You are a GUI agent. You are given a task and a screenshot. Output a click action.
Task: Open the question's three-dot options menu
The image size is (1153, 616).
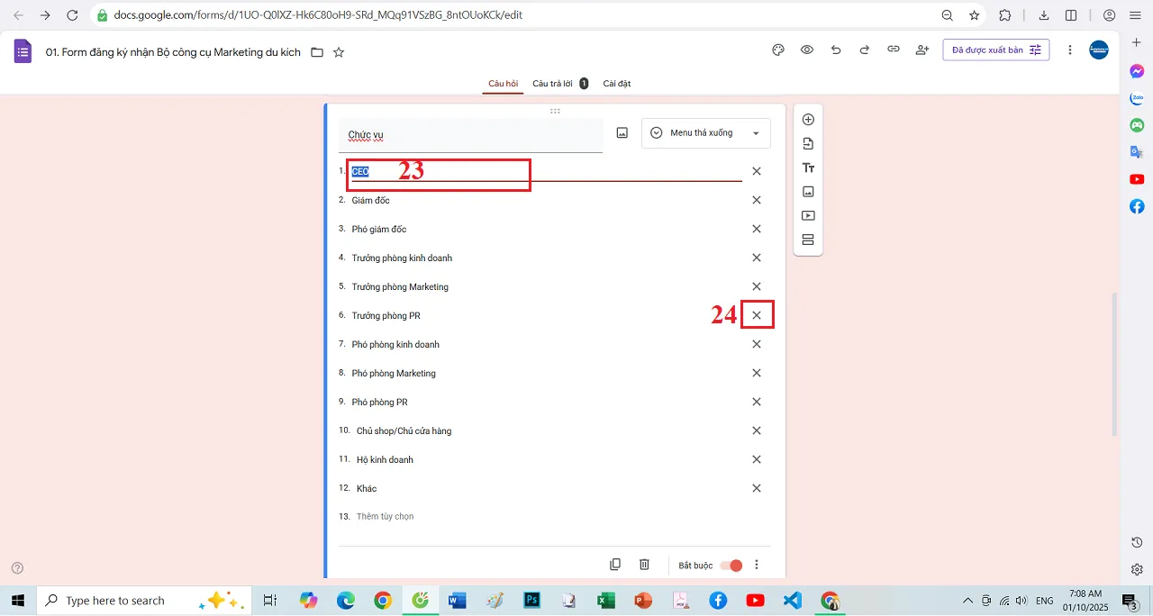[757, 564]
